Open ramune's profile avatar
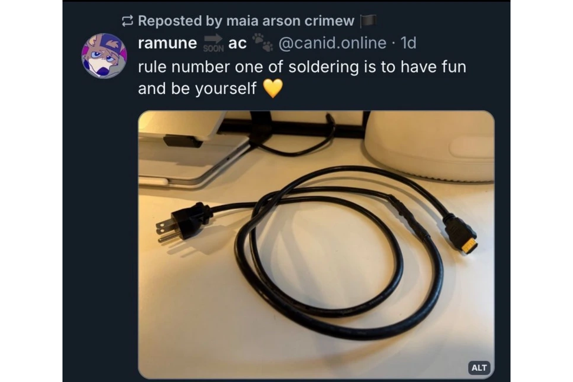The height and width of the screenshot is (382, 573). (x=104, y=56)
